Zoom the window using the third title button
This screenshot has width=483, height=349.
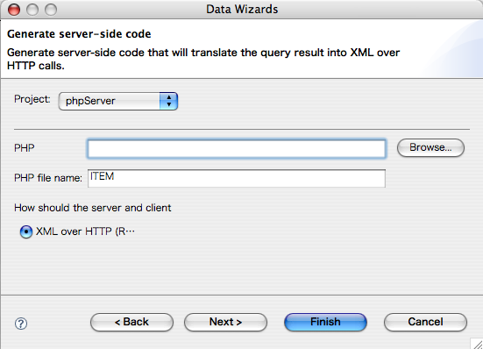coord(51,10)
